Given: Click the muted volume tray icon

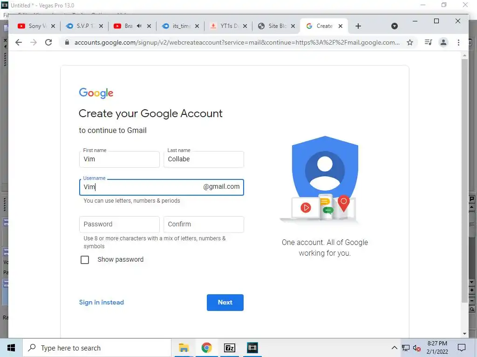Looking at the screenshot, I should pos(417,348).
